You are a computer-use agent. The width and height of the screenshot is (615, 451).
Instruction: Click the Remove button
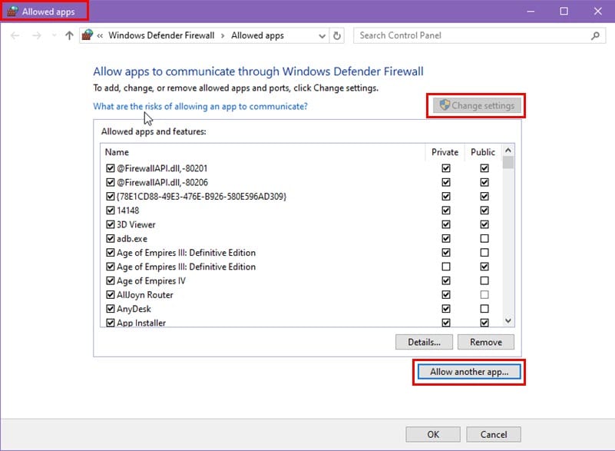tap(486, 342)
